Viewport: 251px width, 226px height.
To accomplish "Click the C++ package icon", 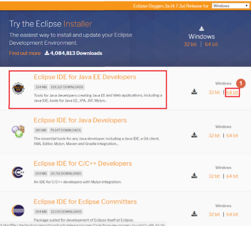I will pyautogui.click(x=18, y=173).
